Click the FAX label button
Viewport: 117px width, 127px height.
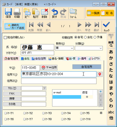click(12, 93)
